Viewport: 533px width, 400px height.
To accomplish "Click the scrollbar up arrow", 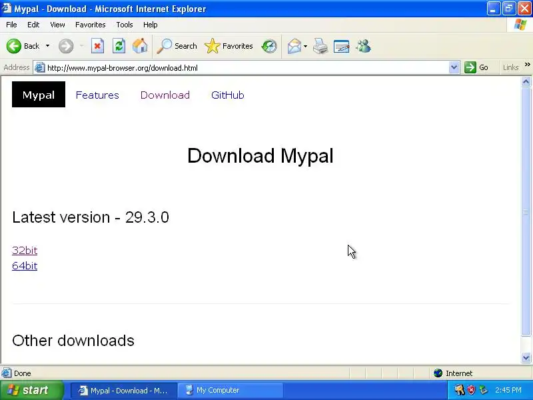I will (x=526, y=81).
